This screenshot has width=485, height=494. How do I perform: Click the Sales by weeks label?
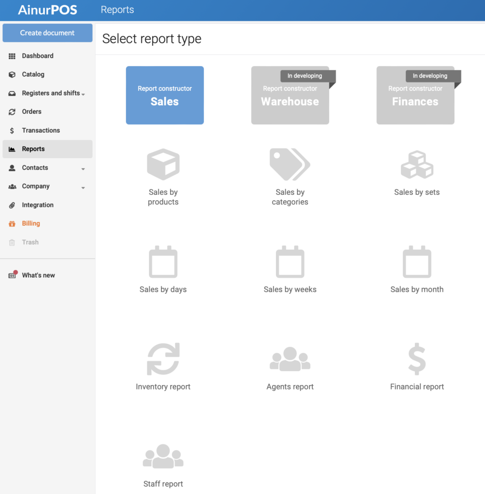click(x=290, y=289)
